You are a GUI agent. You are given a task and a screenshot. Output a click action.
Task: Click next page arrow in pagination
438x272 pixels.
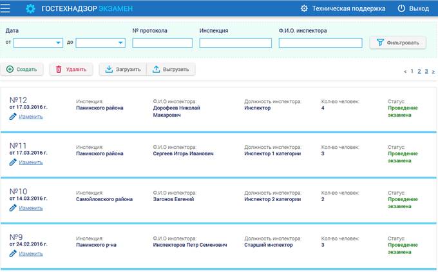click(x=433, y=72)
